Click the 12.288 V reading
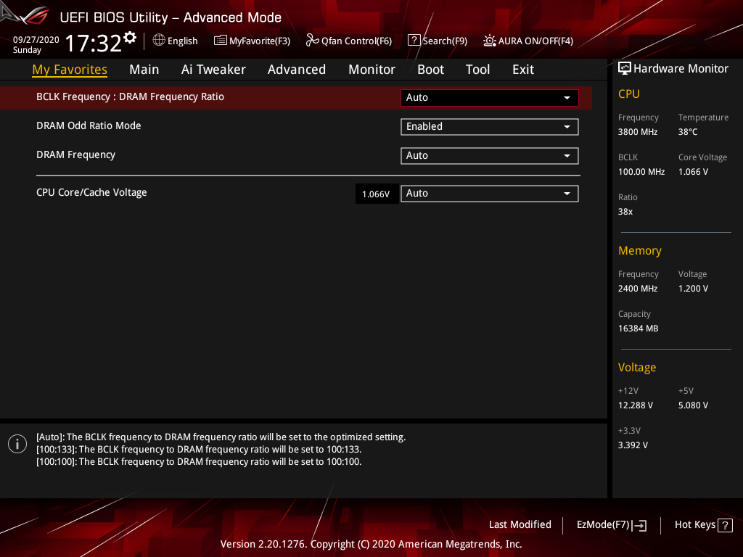Image resolution: width=743 pixels, height=557 pixels. (636, 405)
